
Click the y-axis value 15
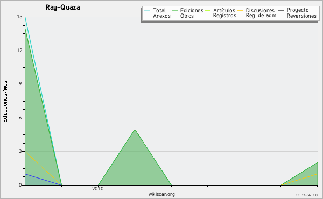click(x=19, y=17)
